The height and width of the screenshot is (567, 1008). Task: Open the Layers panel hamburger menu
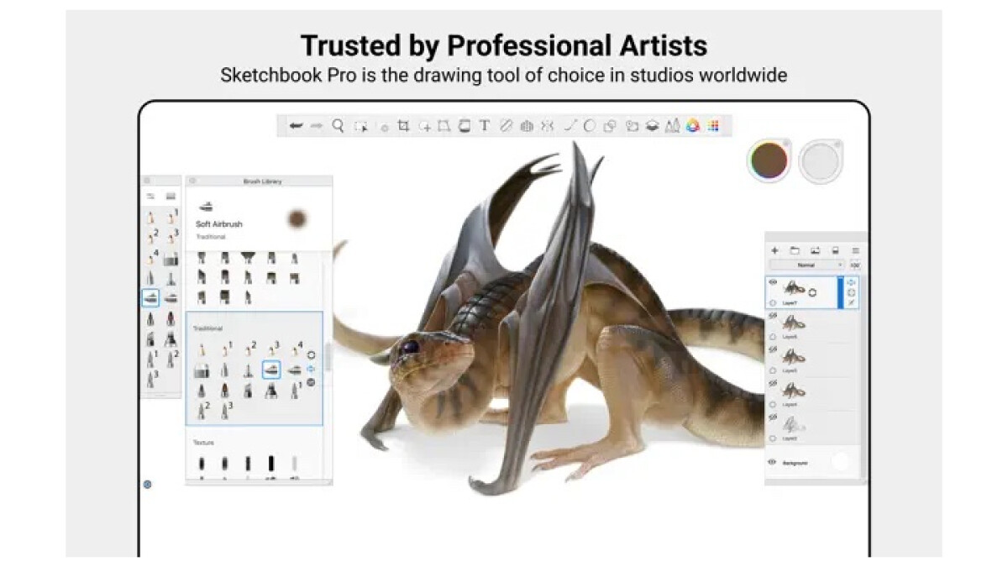[855, 250]
